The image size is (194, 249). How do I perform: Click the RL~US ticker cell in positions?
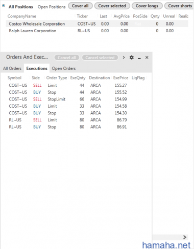tap(84, 31)
